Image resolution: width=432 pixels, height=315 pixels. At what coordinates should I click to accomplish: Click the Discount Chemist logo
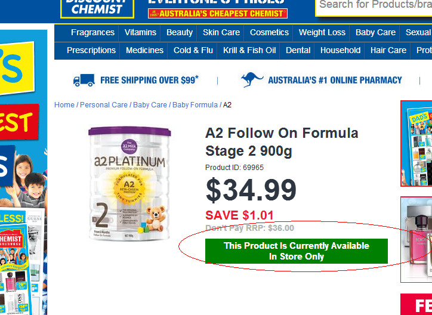tap(97, 9)
